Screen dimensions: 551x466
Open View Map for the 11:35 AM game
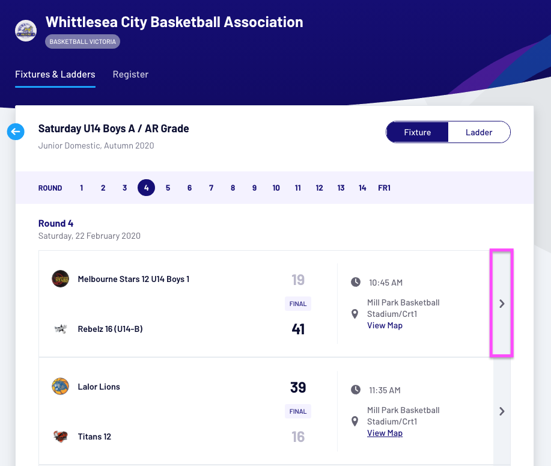tap(385, 433)
